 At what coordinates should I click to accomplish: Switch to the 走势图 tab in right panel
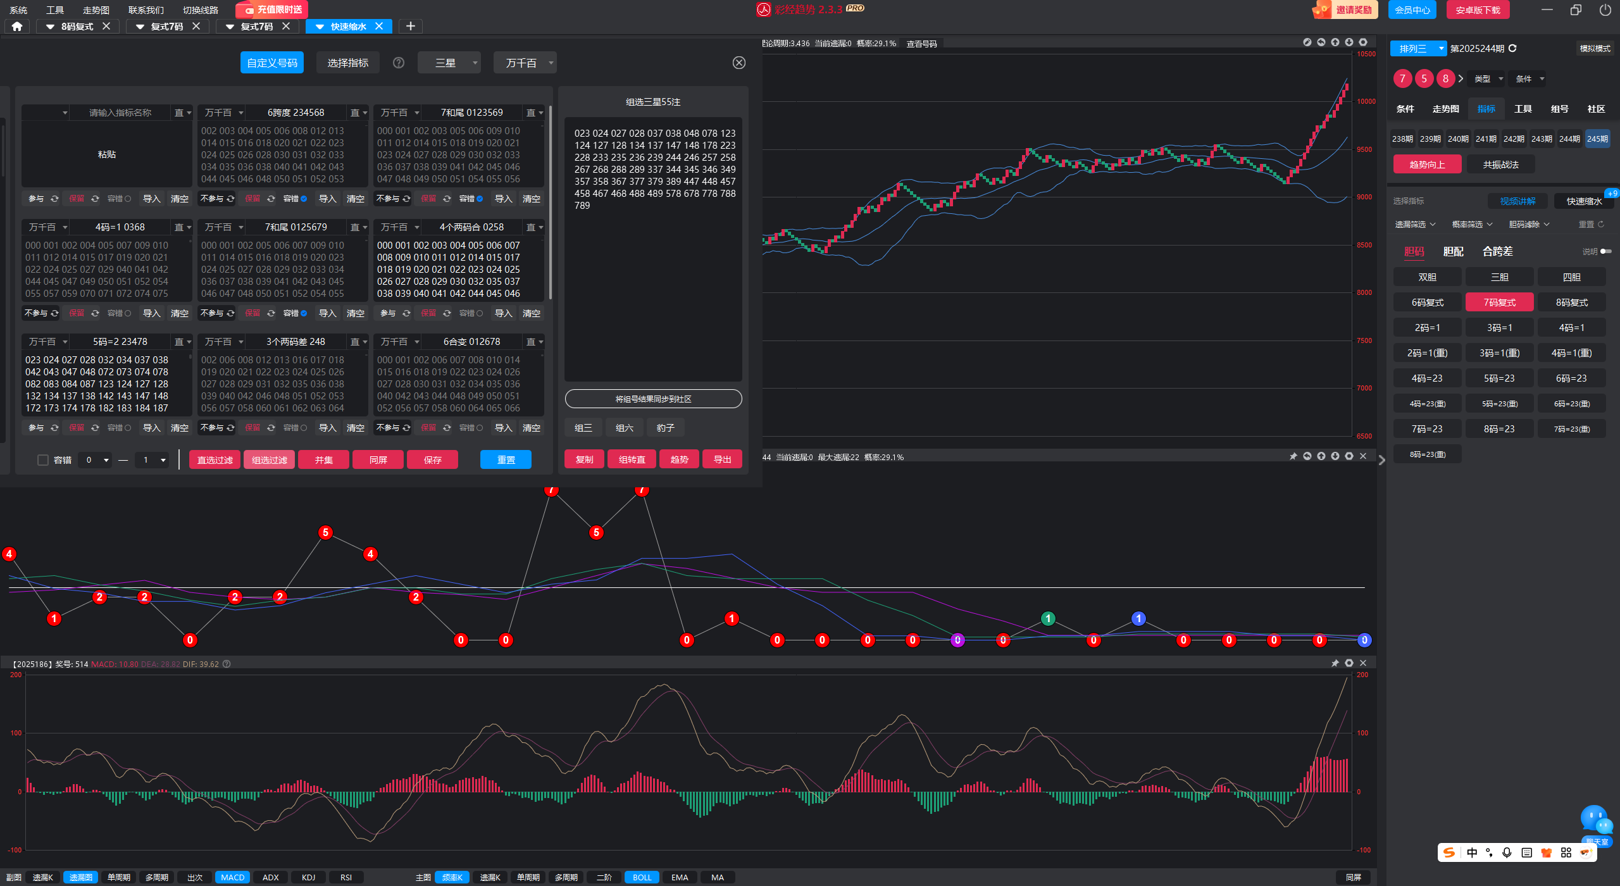tap(1445, 109)
